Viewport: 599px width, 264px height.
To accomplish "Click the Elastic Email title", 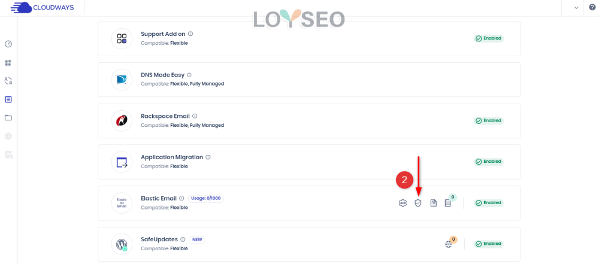I will pos(159,198).
